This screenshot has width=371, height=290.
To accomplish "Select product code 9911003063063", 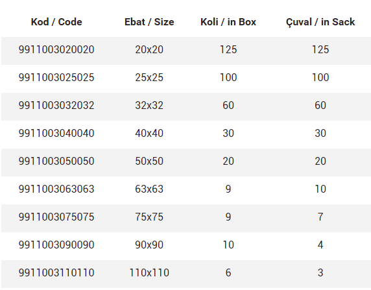I will click(56, 189).
